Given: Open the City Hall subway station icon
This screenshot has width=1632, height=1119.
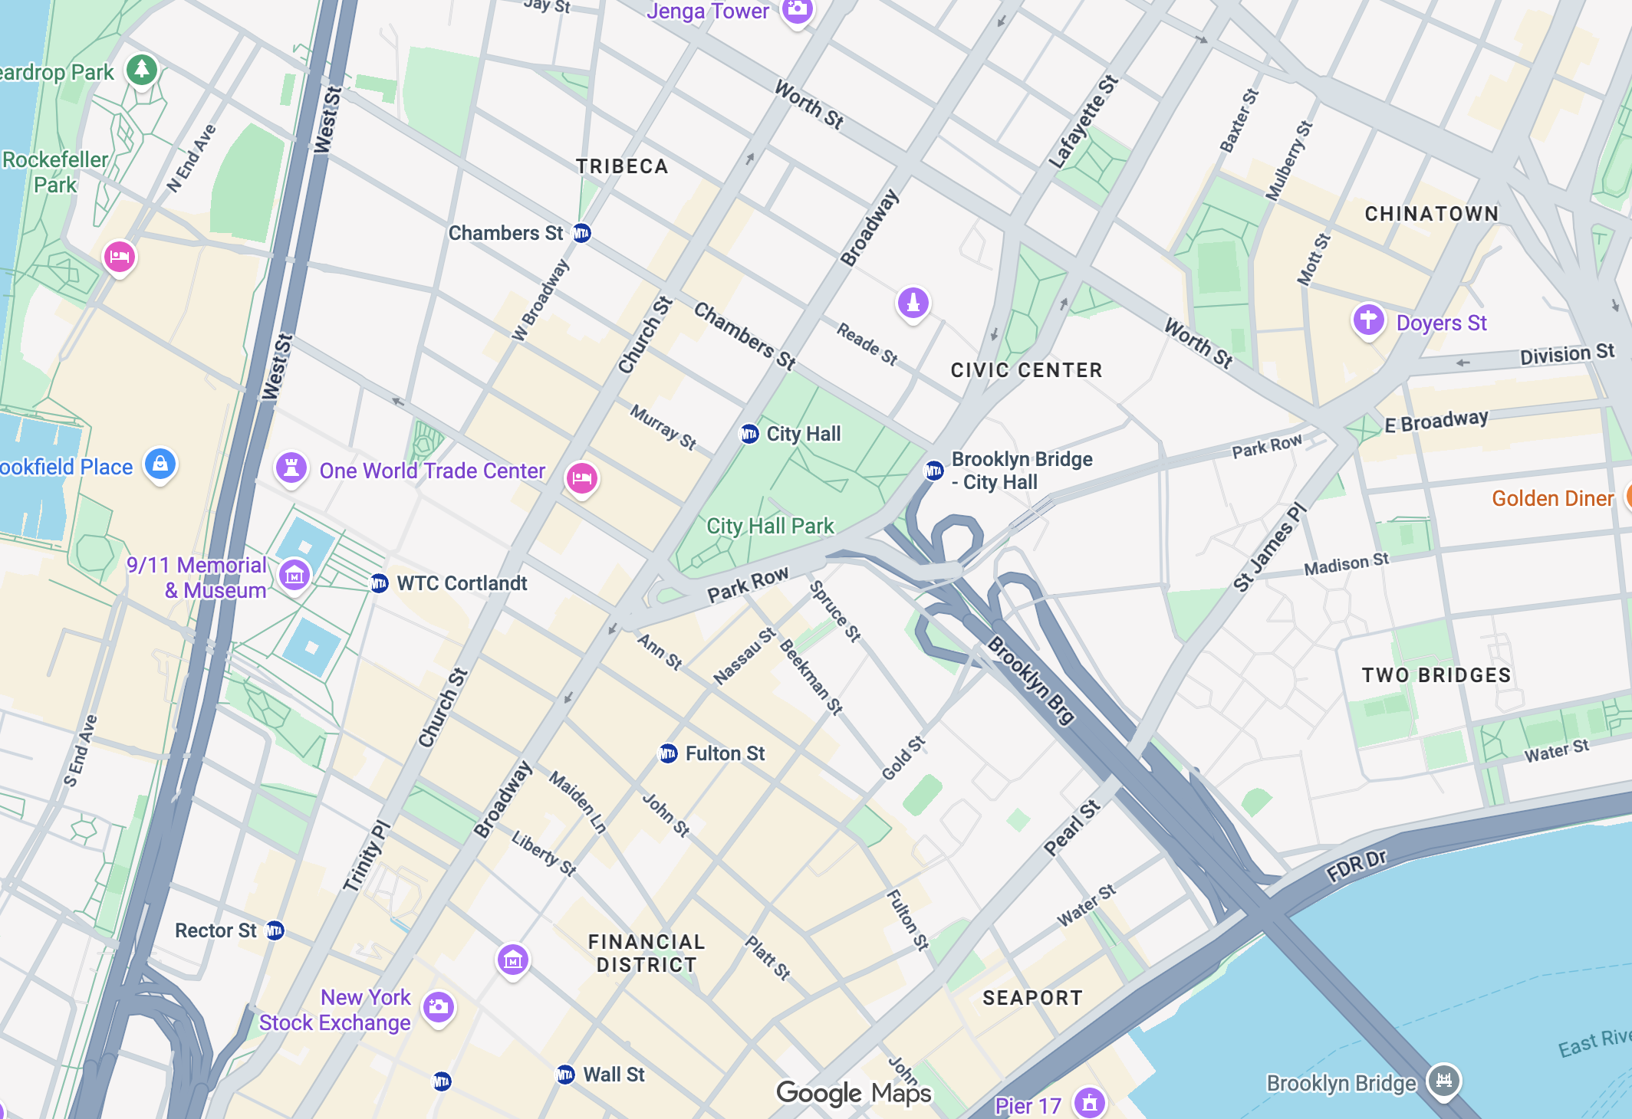Looking at the screenshot, I should (x=749, y=434).
